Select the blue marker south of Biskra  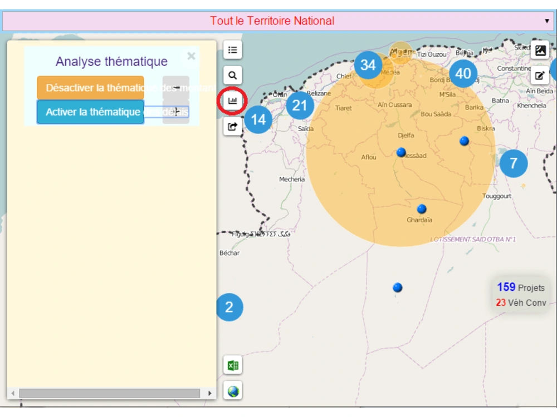pos(465,141)
